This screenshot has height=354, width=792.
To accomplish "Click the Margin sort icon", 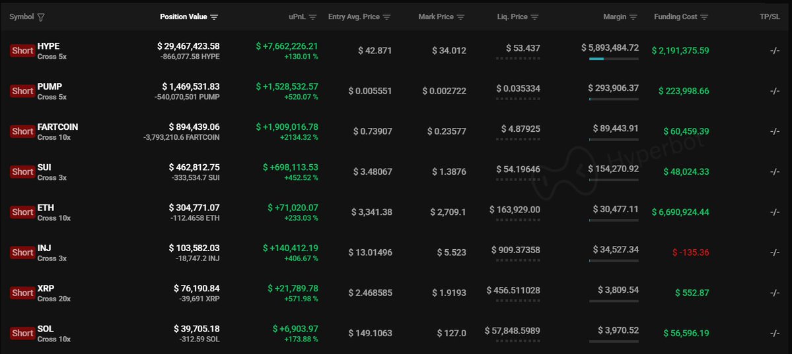I will (x=633, y=17).
